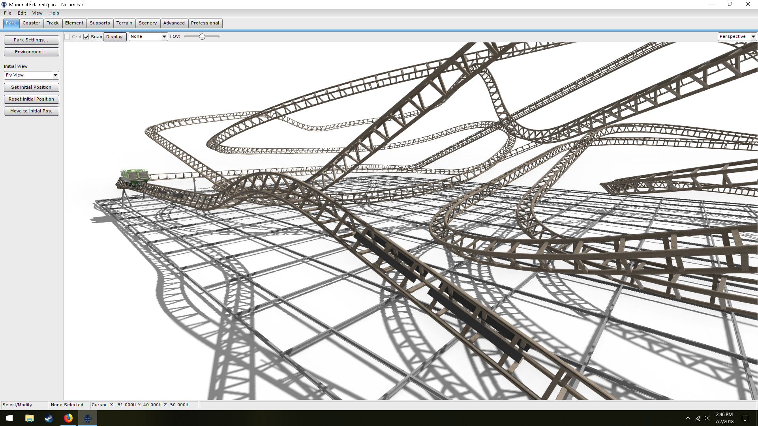Viewport: 758px width, 426px height.
Task: Toggle the Display button
Action: (x=114, y=37)
